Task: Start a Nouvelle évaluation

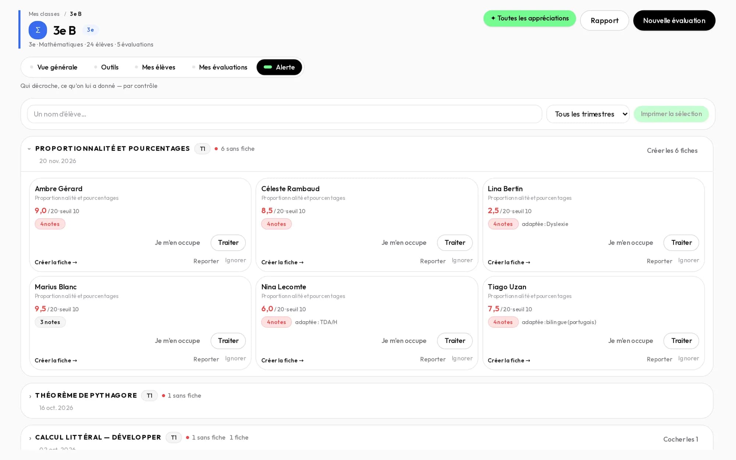Action: click(674, 21)
